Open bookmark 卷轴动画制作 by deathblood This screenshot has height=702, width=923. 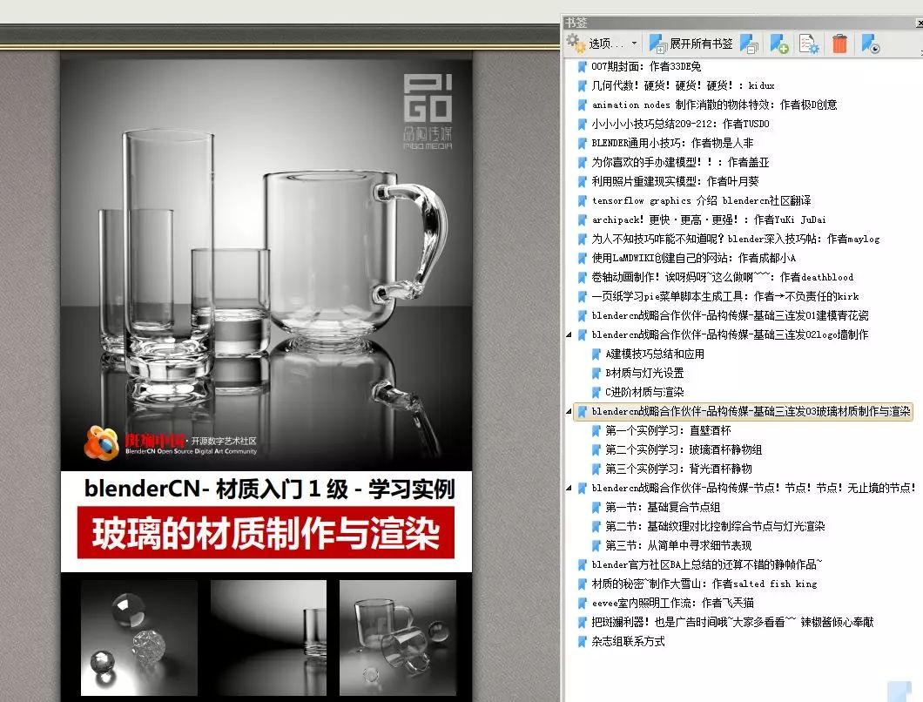[722, 277]
